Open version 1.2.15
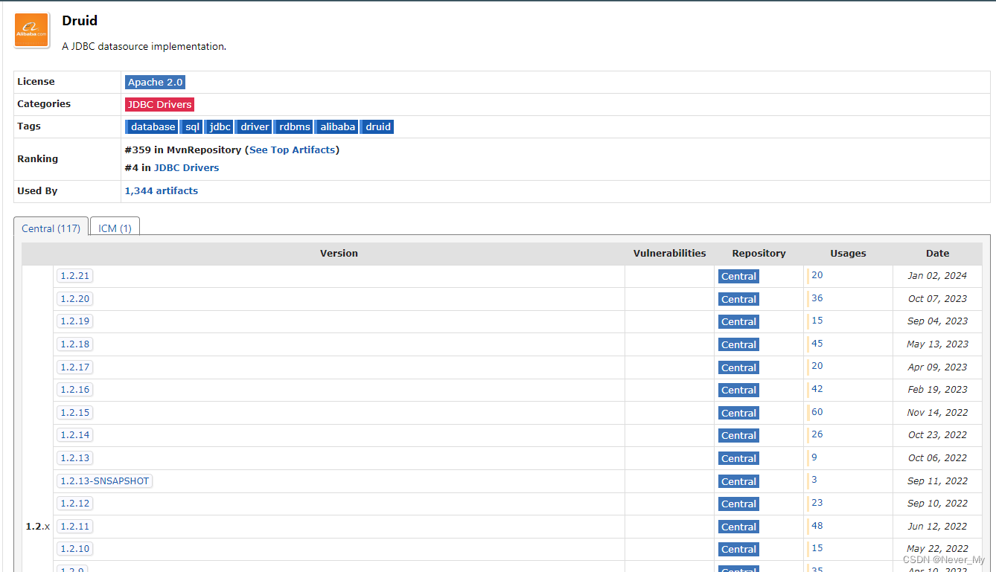996x572 pixels. point(74,412)
